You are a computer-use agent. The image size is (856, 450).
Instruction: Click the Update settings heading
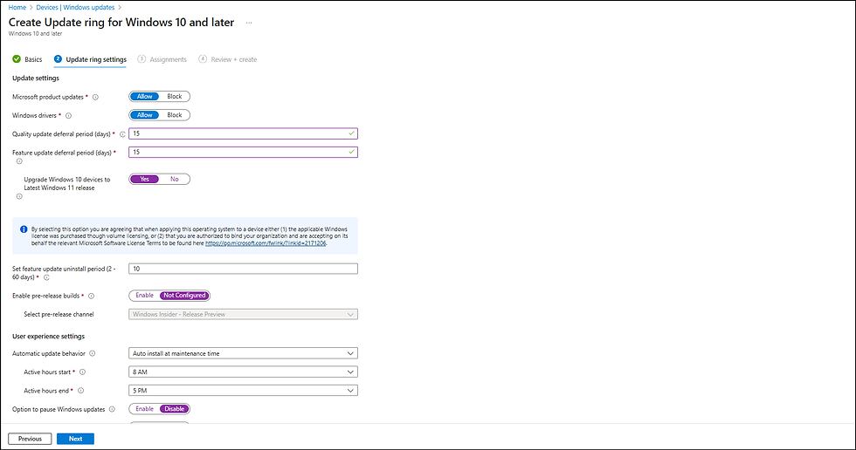36,78
